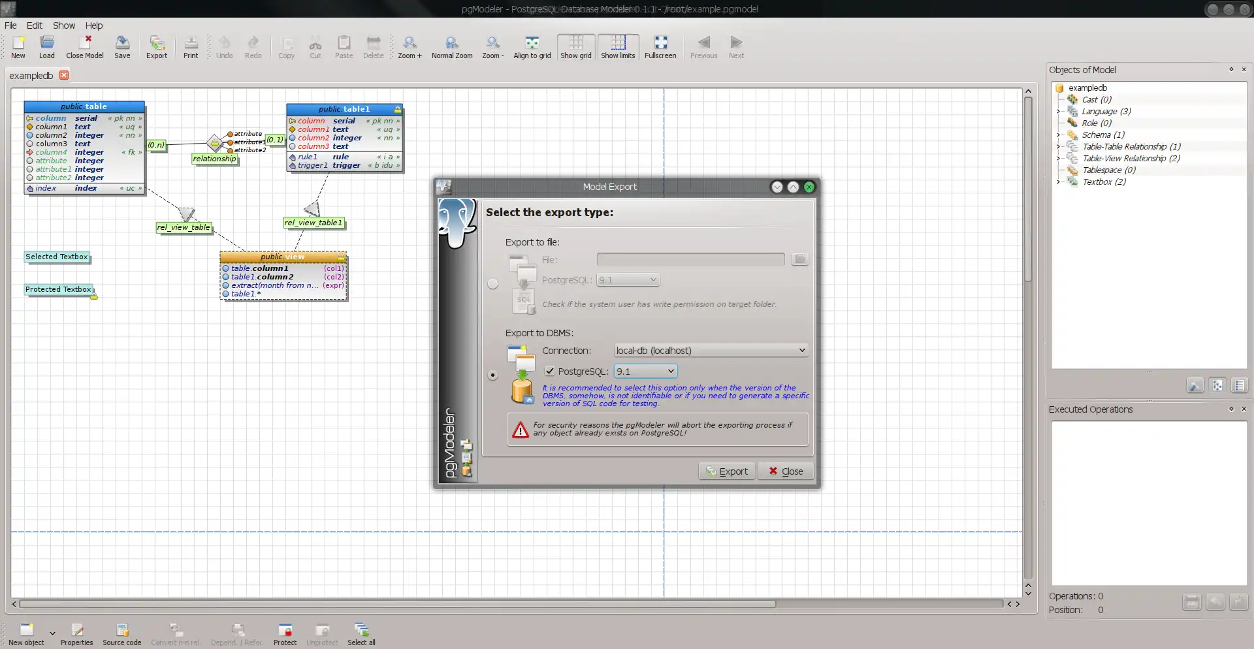Select the Protected Textbox object on canvas

coord(59,290)
